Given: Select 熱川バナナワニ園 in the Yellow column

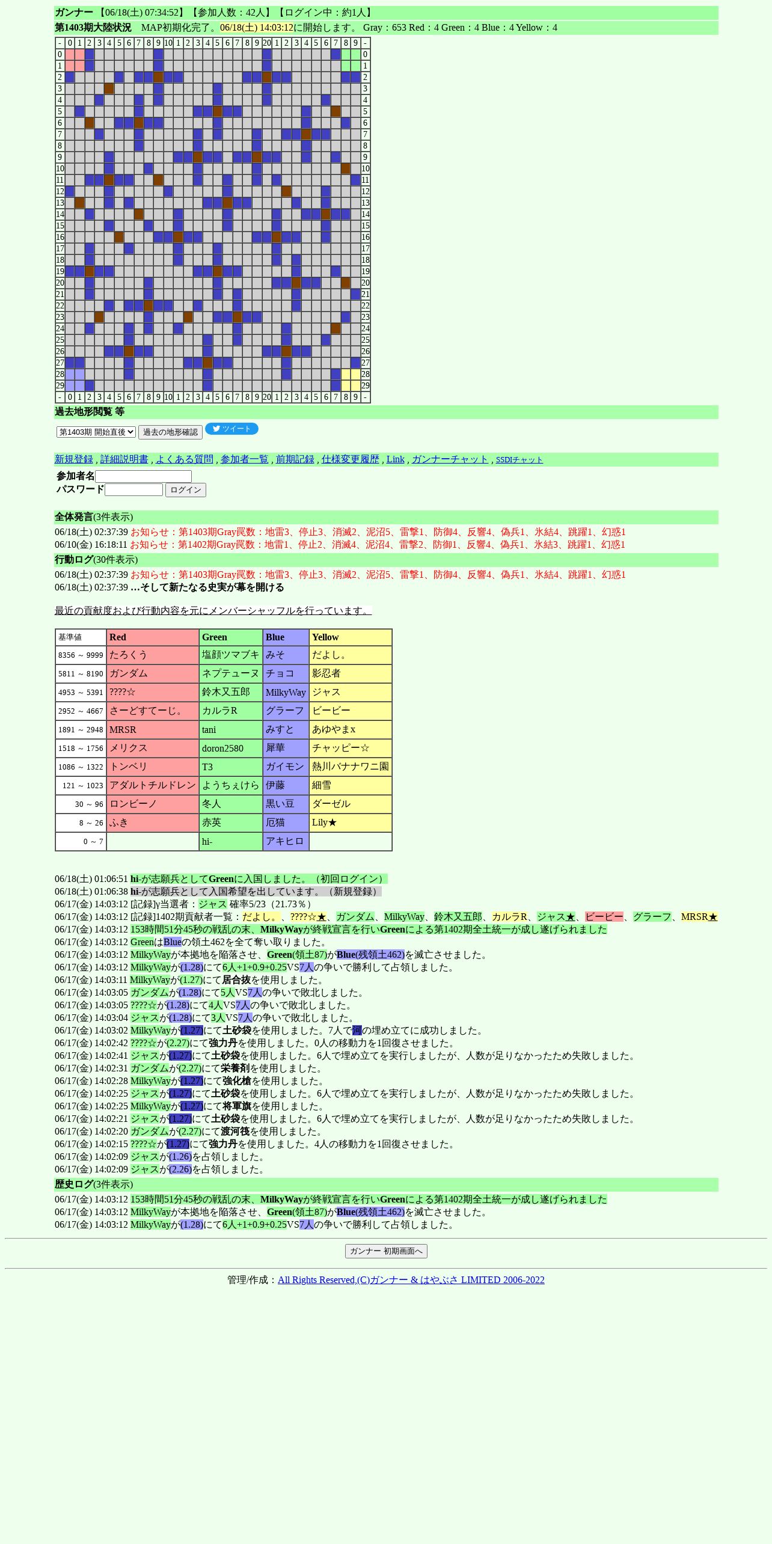Looking at the screenshot, I should point(351,767).
